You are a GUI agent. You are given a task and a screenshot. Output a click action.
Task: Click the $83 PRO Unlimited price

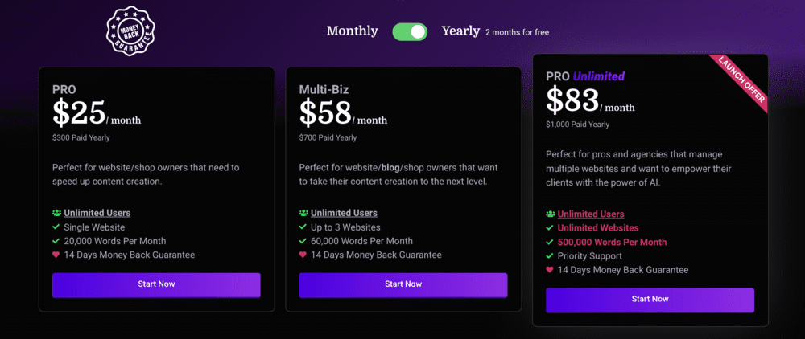(572, 99)
